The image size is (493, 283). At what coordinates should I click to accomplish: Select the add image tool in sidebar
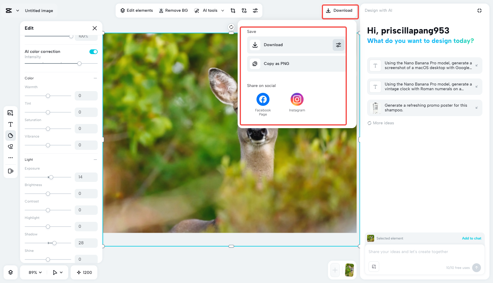pyautogui.click(x=11, y=113)
